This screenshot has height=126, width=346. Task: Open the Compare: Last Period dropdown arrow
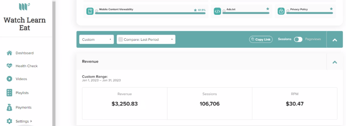(172, 40)
